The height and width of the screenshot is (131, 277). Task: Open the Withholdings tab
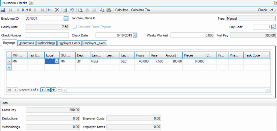click(x=46, y=43)
